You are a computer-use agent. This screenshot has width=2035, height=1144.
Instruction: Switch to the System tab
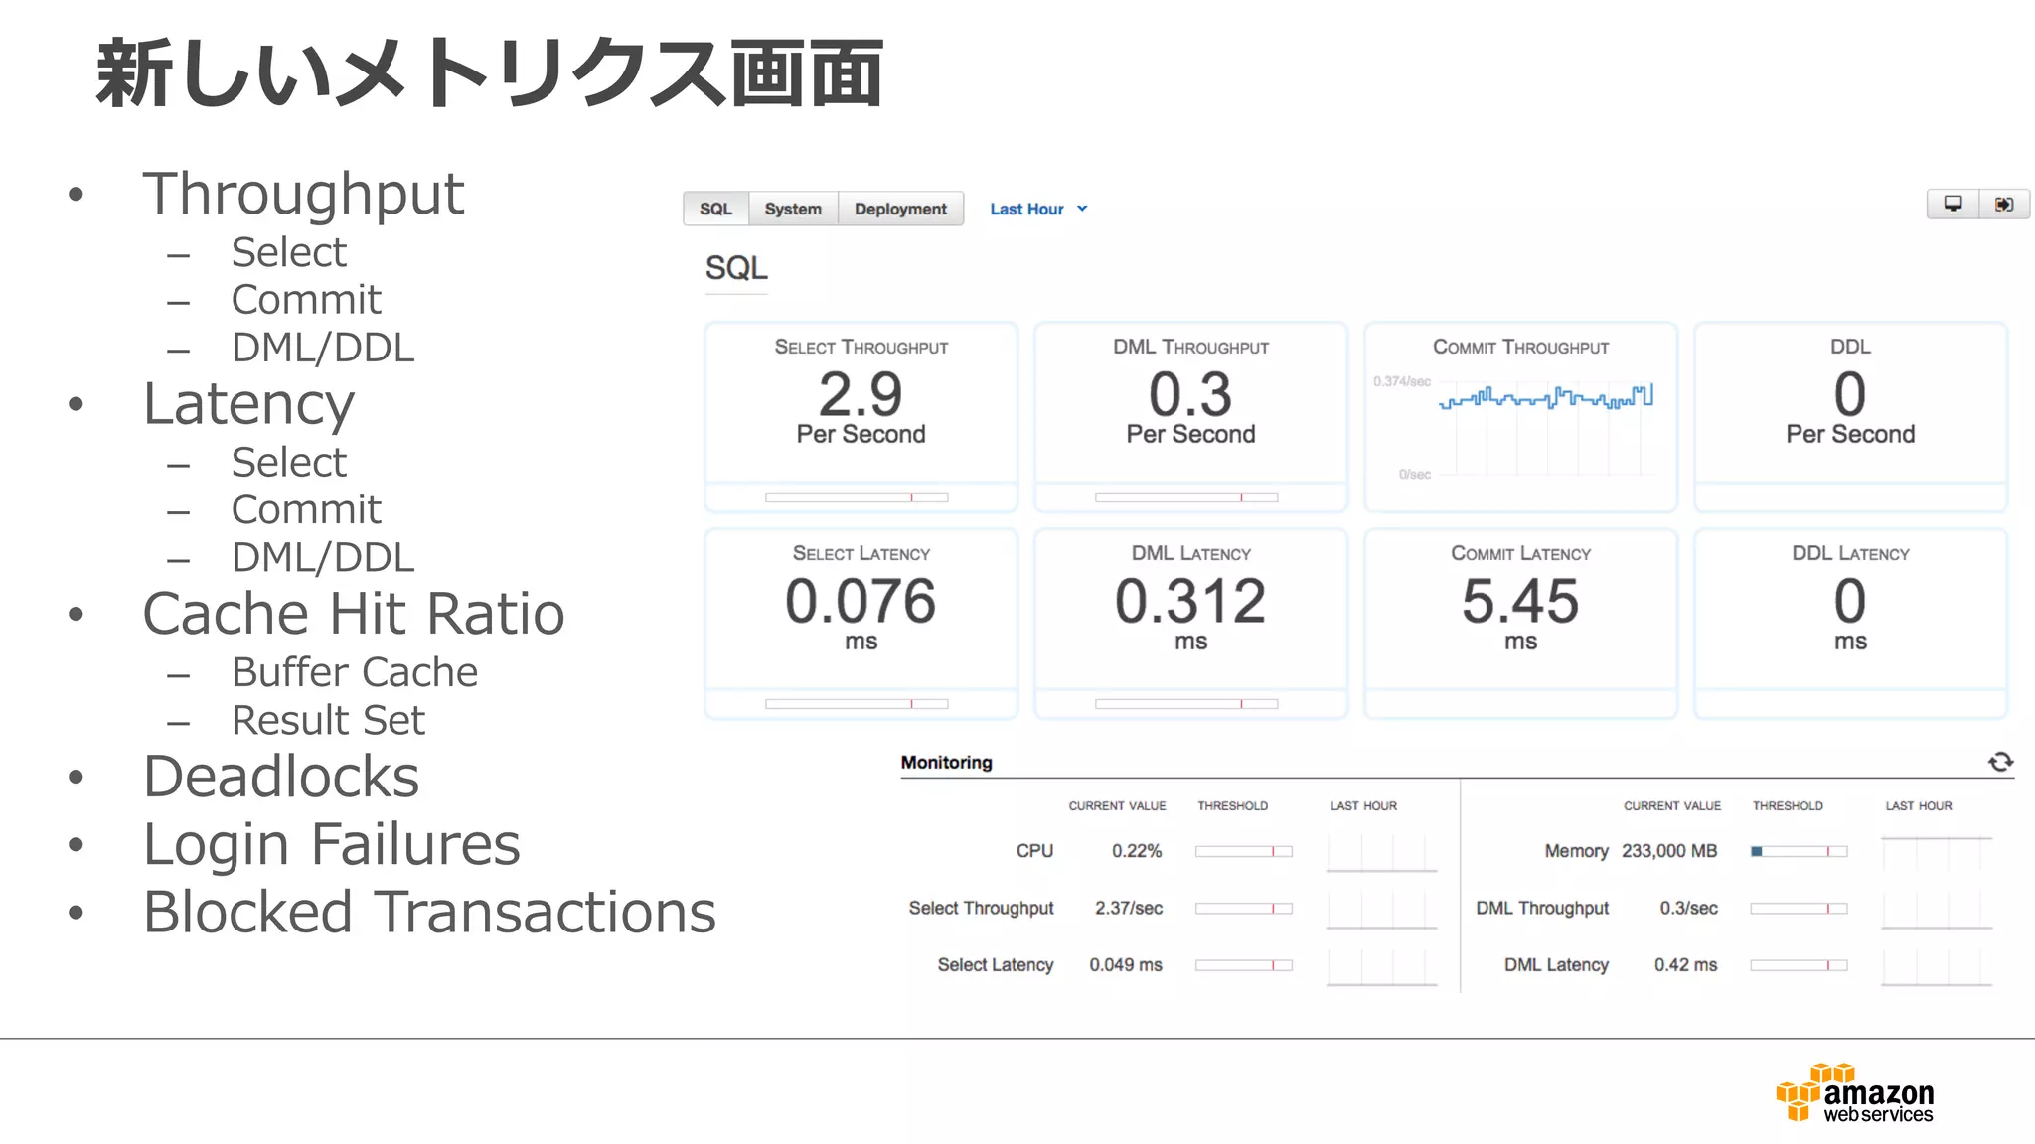(x=793, y=209)
